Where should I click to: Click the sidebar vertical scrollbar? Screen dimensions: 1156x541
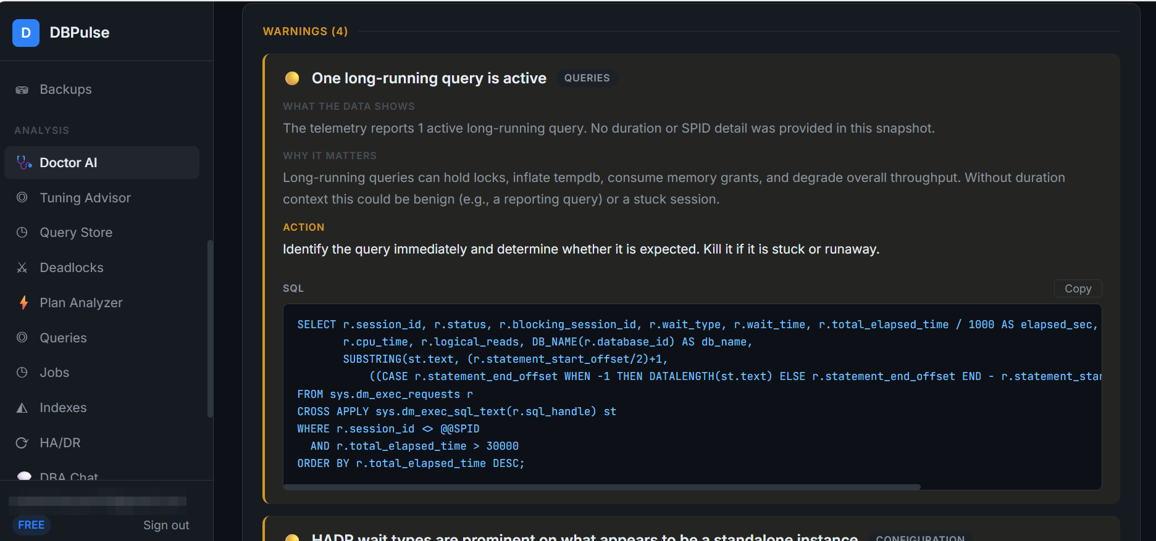click(x=210, y=329)
